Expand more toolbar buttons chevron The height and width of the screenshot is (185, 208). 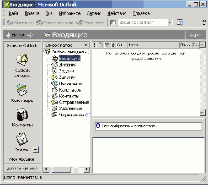pos(204,22)
